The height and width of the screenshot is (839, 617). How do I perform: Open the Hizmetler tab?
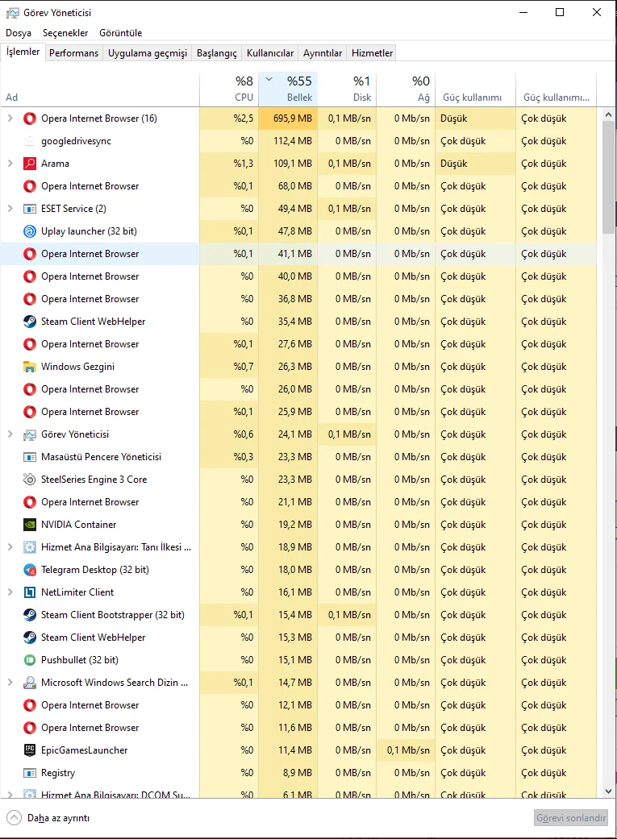tap(372, 53)
